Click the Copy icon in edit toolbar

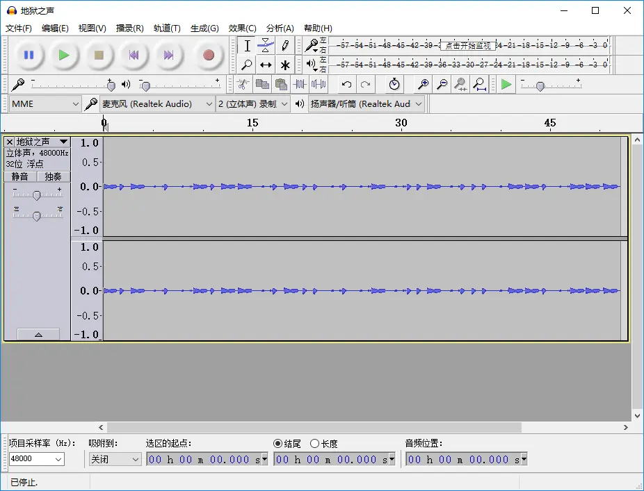point(262,85)
